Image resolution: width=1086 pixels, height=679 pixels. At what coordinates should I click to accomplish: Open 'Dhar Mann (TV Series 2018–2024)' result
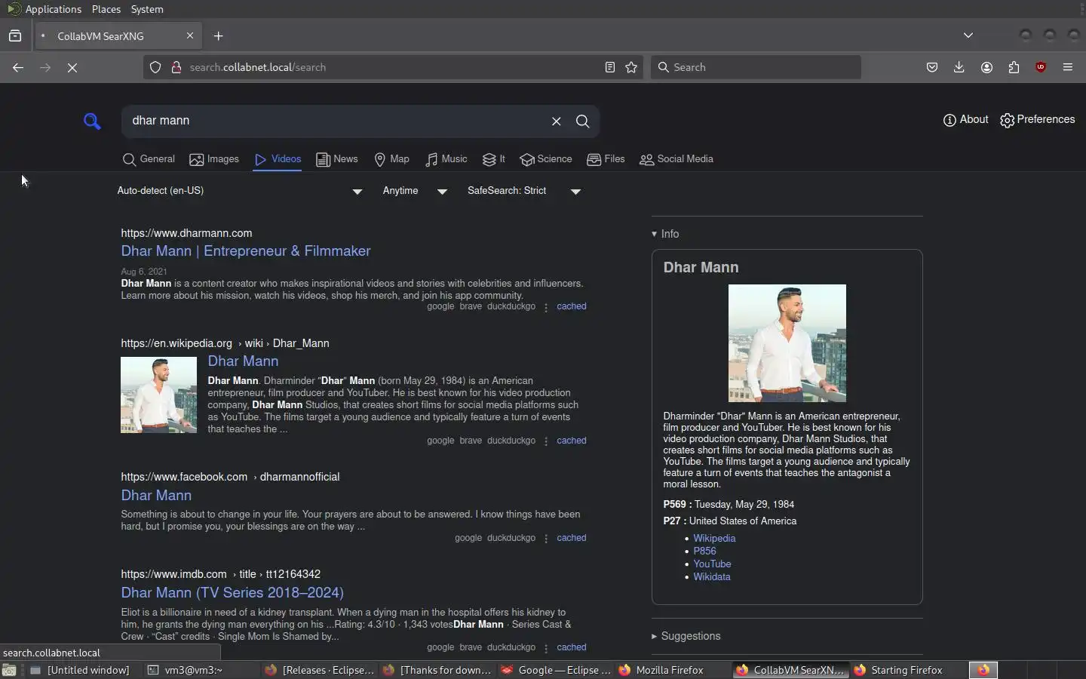[x=232, y=593]
